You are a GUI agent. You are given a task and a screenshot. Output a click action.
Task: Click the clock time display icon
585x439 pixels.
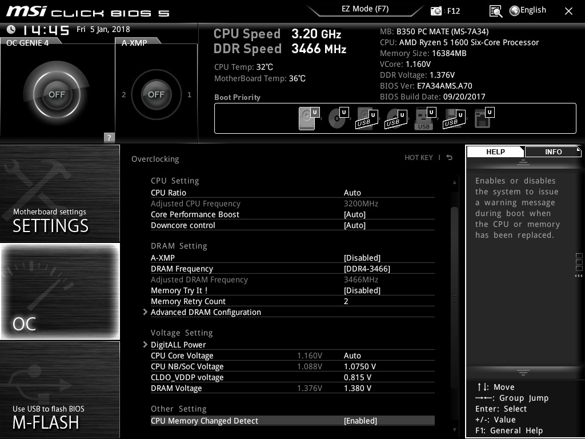[11, 30]
